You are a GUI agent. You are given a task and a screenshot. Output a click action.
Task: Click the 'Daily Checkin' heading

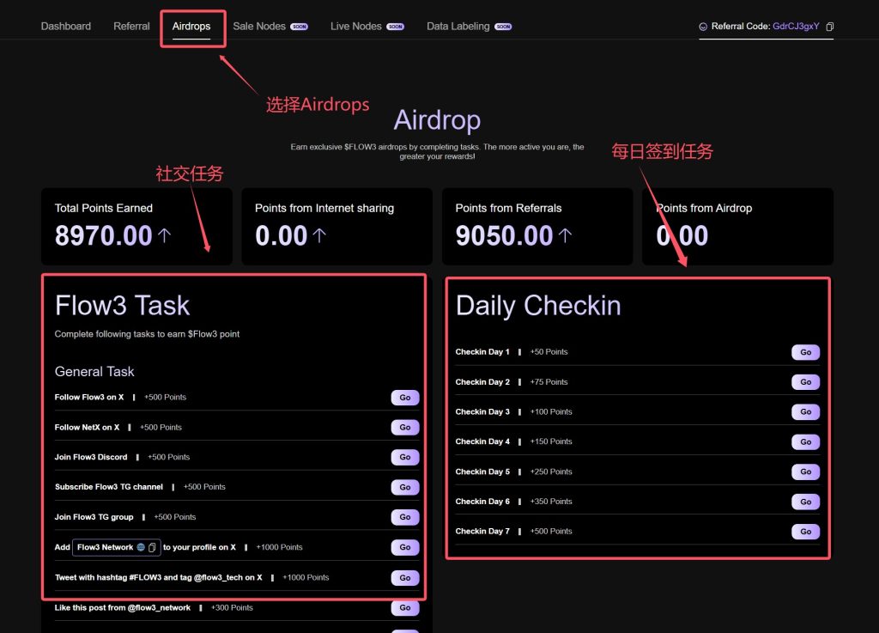pyautogui.click(x=538, y=306)
